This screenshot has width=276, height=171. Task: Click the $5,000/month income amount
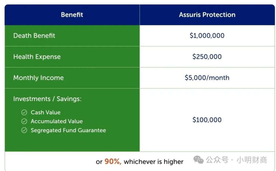tap(207, 78)
